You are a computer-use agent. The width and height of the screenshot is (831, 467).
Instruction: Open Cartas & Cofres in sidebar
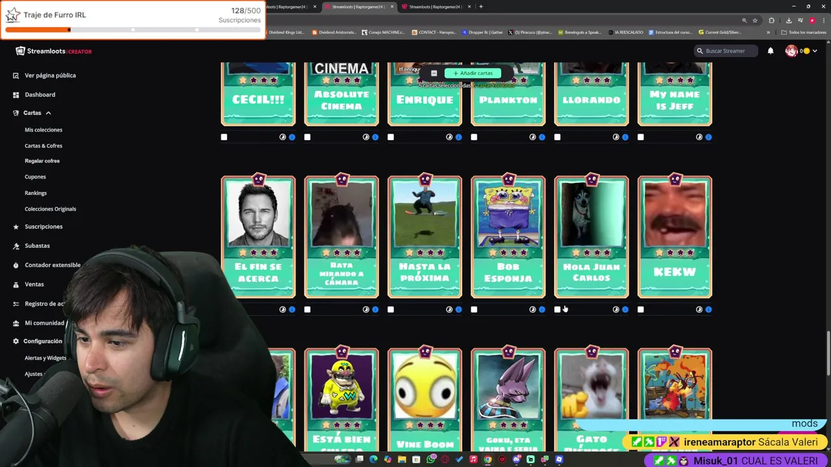pos(43,146)
